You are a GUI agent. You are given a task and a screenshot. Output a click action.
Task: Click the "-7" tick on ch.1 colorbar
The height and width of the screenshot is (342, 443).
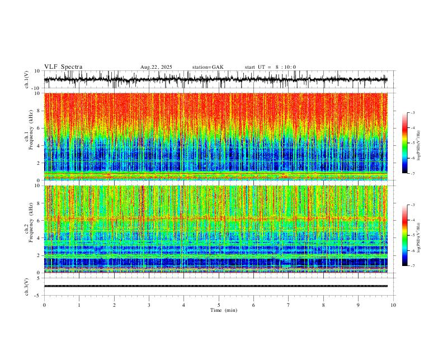click(413, 174)
